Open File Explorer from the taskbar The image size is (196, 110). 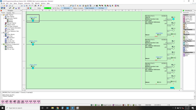(53, 108)
